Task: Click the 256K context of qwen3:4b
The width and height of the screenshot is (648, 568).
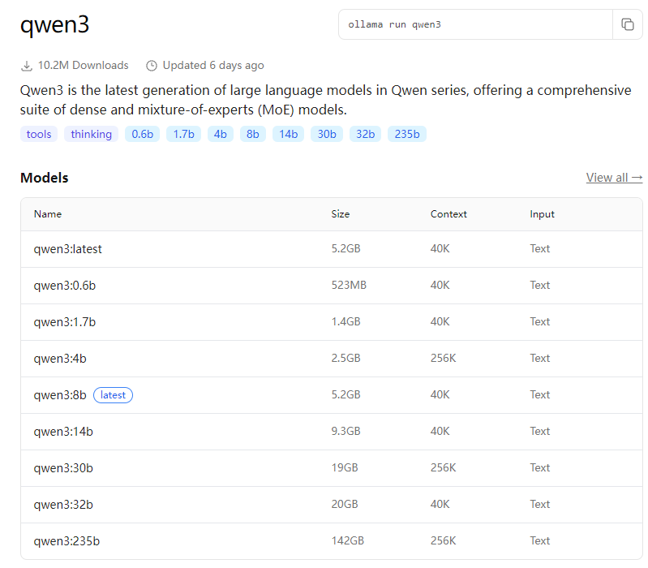Action: click(444, 358)
